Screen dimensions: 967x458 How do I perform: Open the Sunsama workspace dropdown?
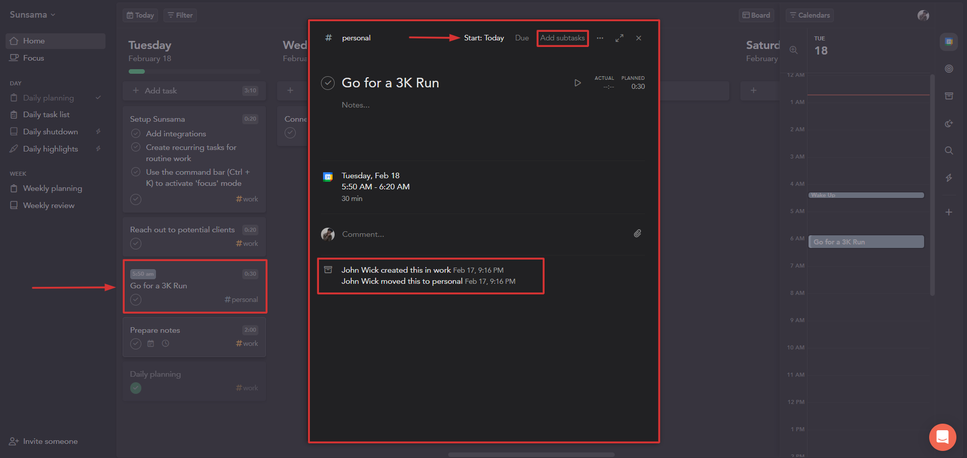tap(32, 15)
